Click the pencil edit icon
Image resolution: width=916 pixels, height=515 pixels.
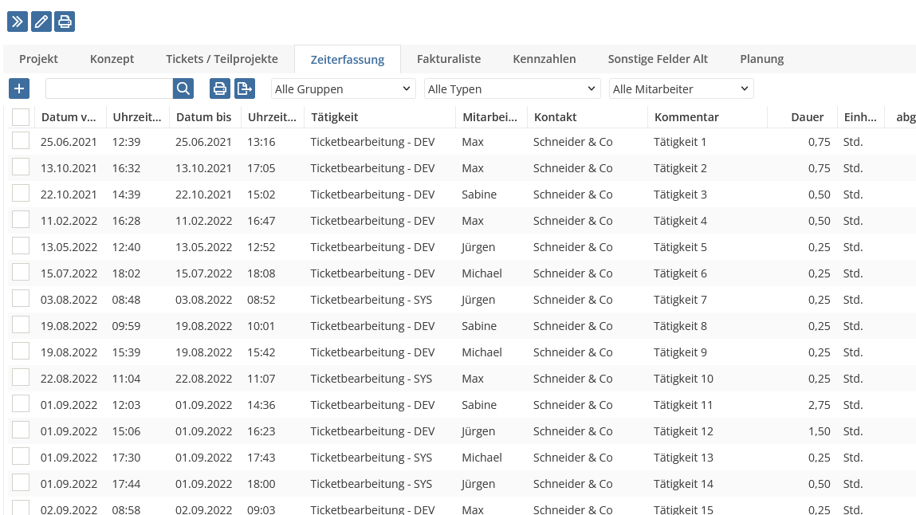pyautogui.click(x=41, y=22)
